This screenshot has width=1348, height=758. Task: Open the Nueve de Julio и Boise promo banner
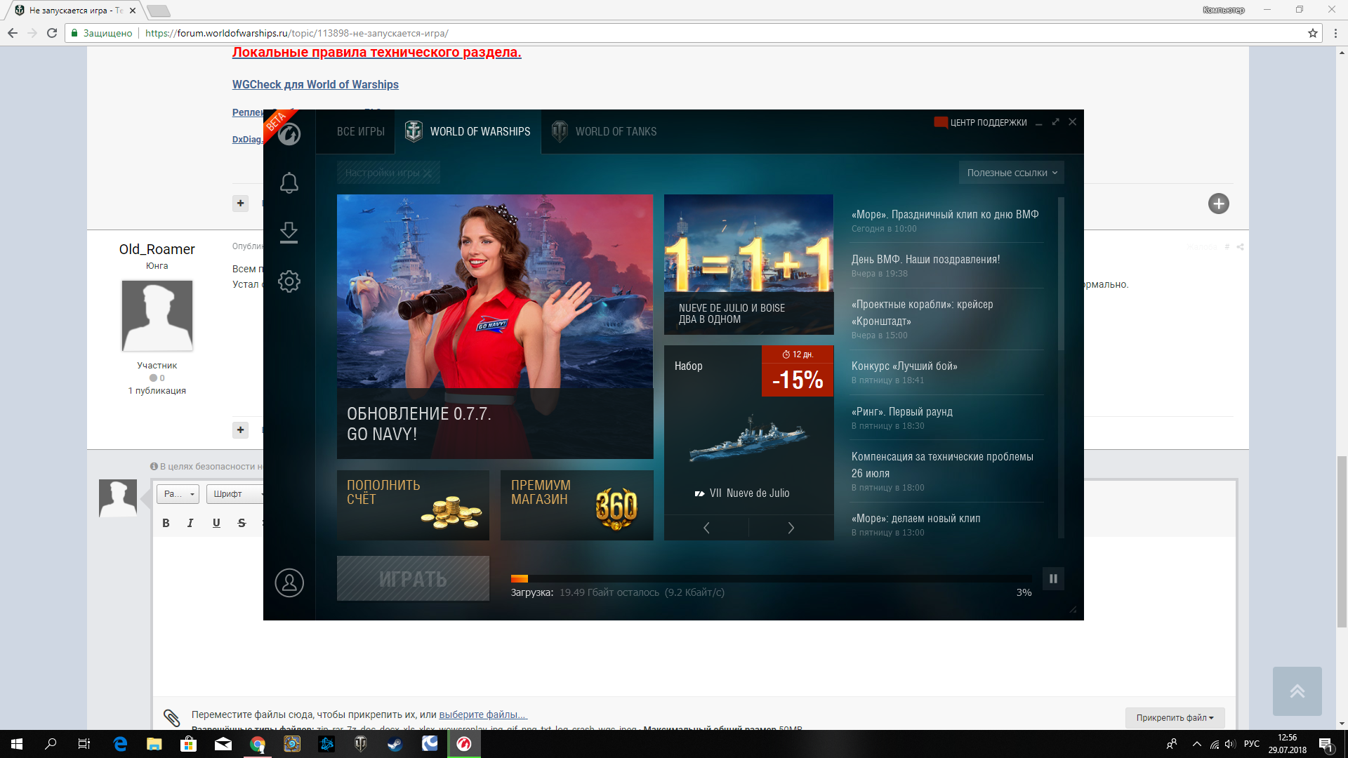pyautogui.click(x=748, y=265)
